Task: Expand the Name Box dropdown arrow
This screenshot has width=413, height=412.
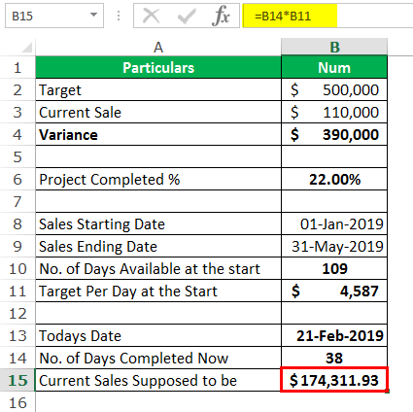Action: tap(93, 15)
